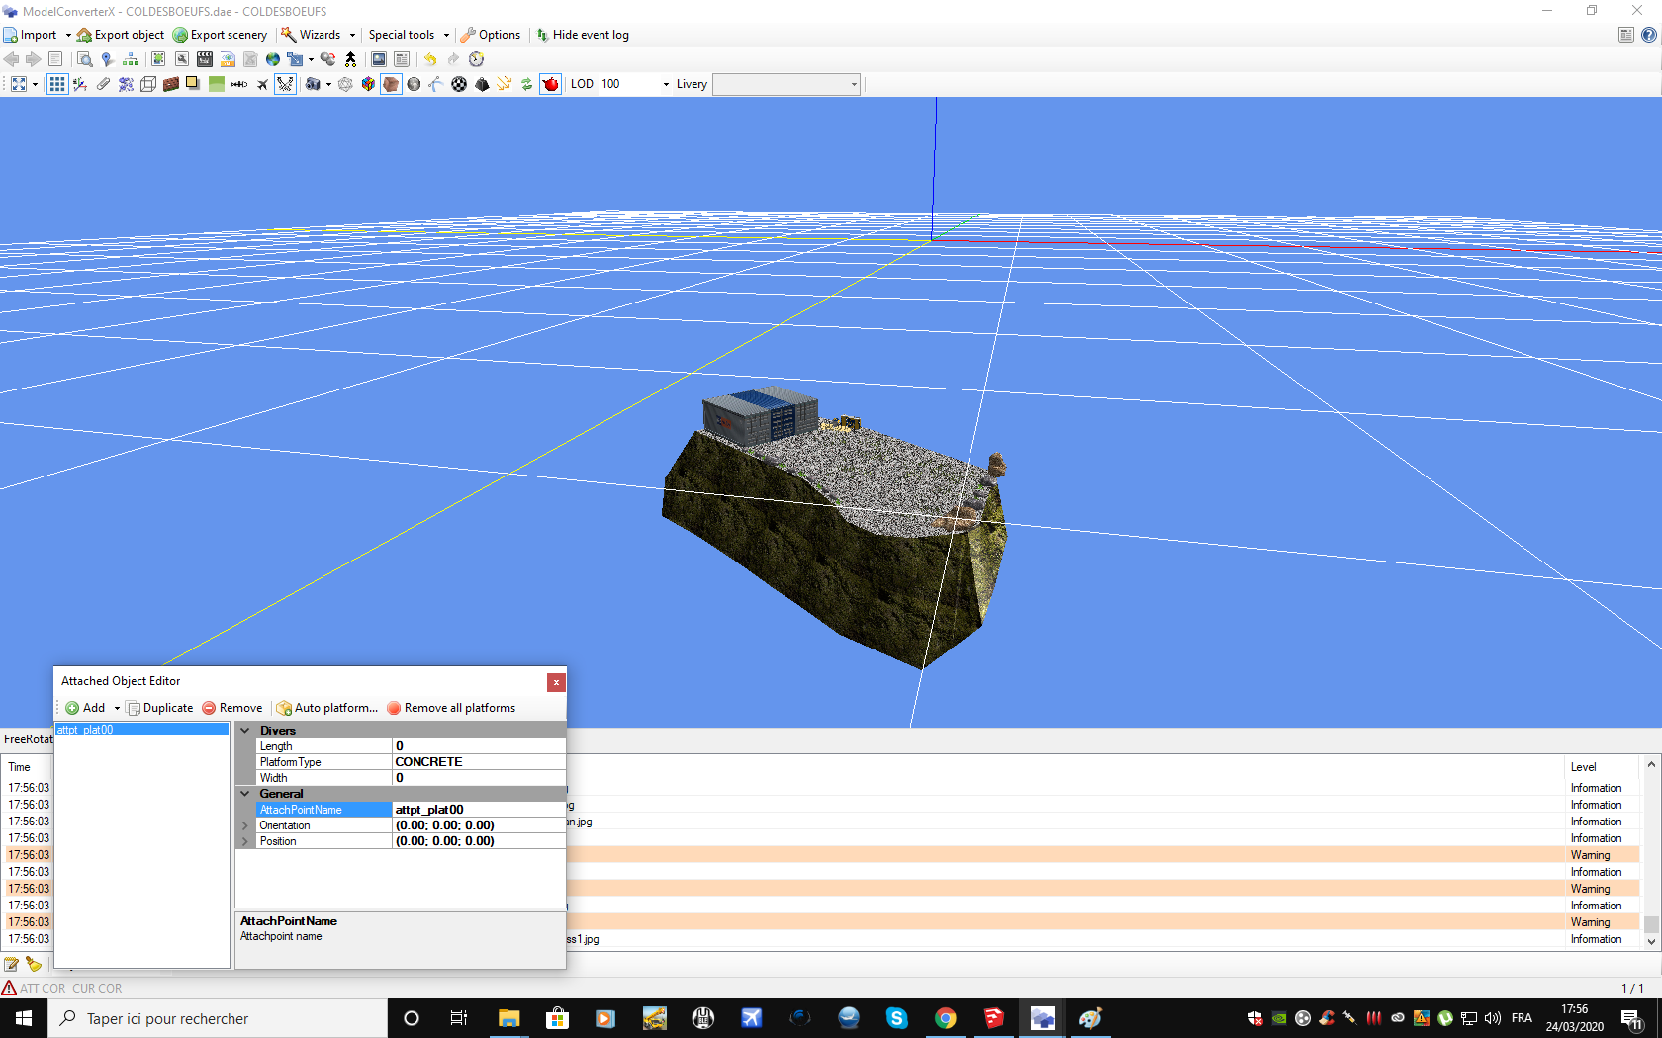Open the Livery dropdown list

[854, 84]
